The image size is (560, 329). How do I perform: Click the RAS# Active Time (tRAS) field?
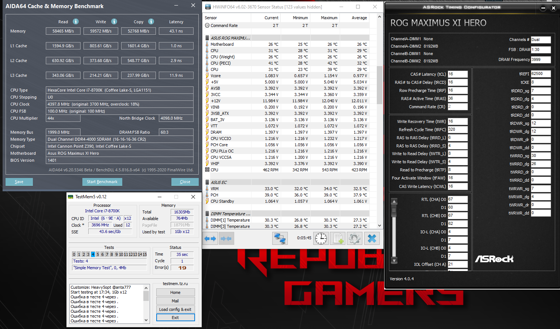(x=458, y=99)
